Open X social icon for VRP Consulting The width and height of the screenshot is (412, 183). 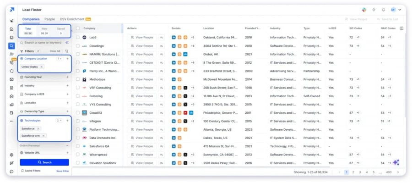pyautogui.click(x=185, y=88)
